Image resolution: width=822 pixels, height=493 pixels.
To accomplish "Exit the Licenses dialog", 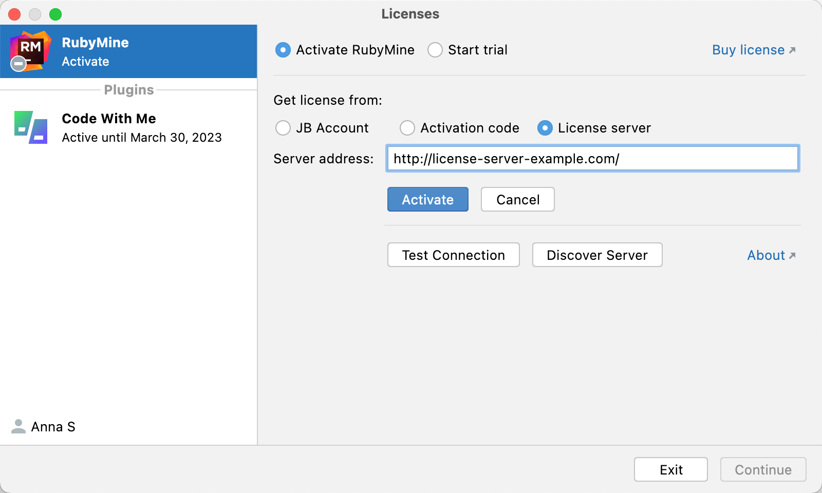I will pos(670,469).
